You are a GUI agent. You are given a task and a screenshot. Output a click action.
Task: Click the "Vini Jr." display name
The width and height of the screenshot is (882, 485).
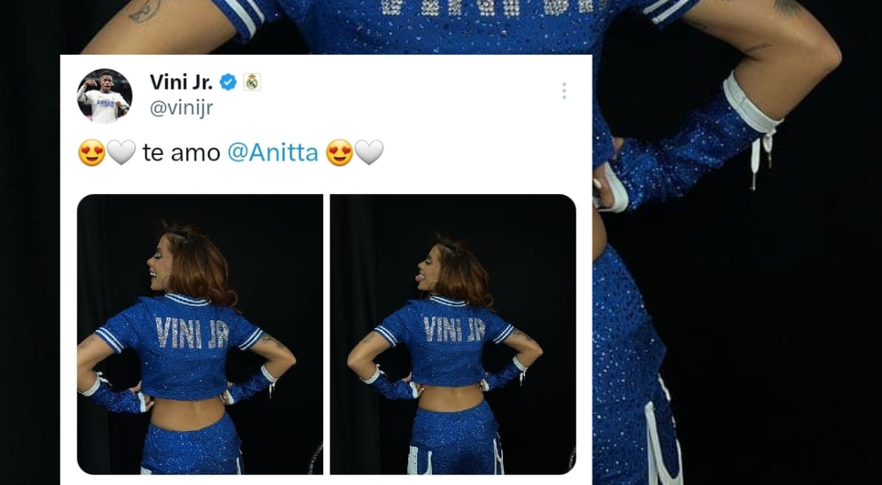(x=181, y=82)
